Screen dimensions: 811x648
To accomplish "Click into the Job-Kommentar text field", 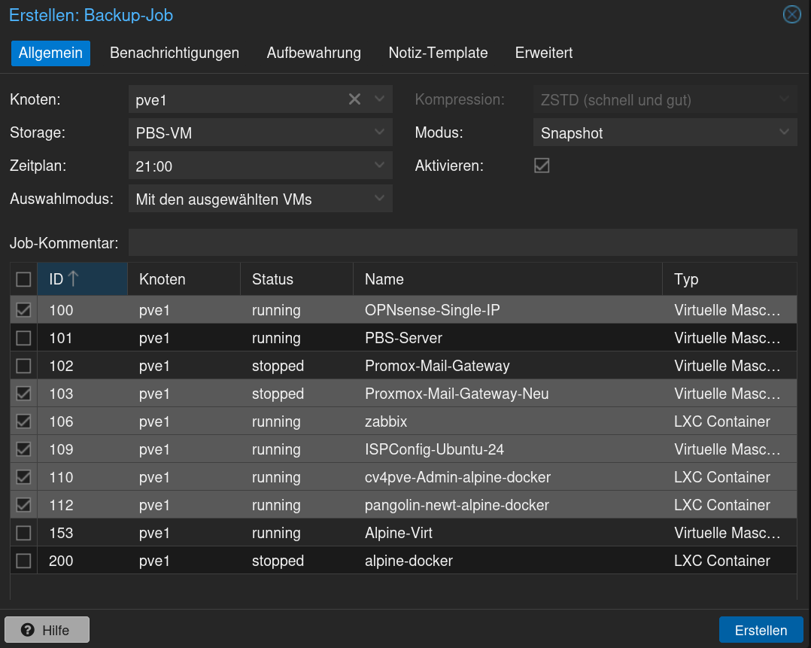I will pyautogui.click(x=462, y=243).
